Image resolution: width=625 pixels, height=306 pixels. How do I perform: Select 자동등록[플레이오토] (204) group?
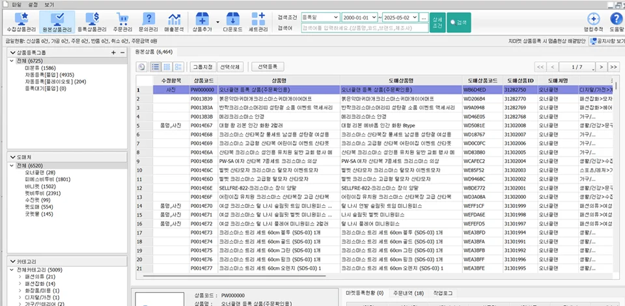point(55,82)
